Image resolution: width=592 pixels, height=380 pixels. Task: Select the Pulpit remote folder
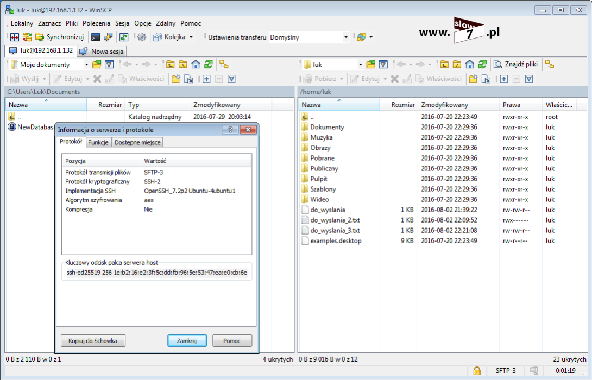[x=319, y=179]
